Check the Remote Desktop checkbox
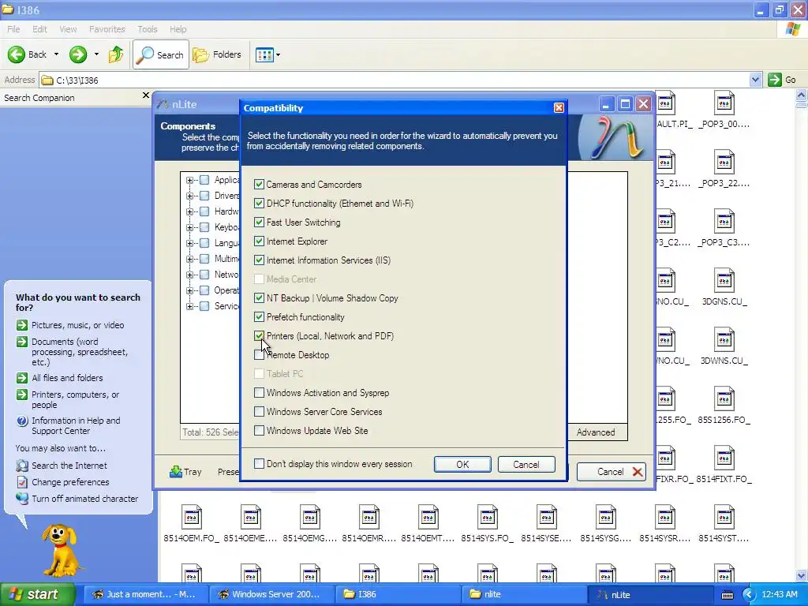 click(259, 355)
